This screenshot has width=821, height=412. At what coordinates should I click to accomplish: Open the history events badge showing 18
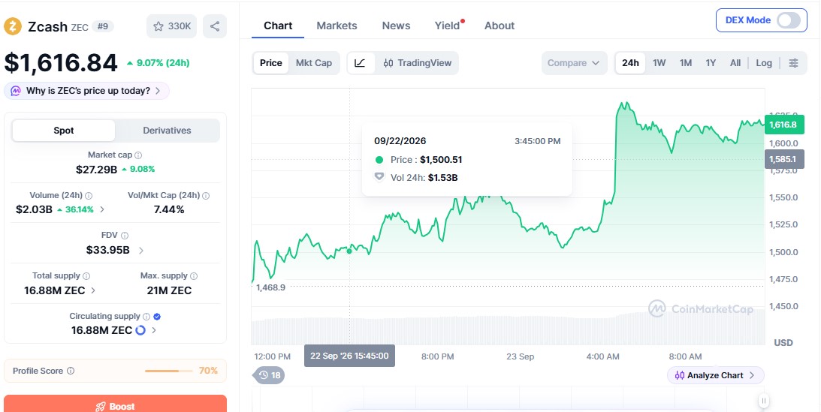tap(269, 375)
